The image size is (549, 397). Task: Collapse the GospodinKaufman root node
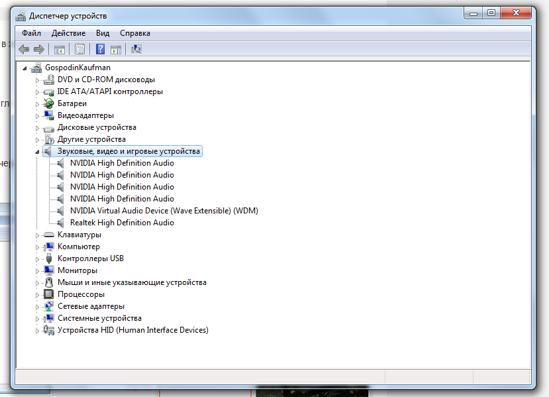pos(25,68)
